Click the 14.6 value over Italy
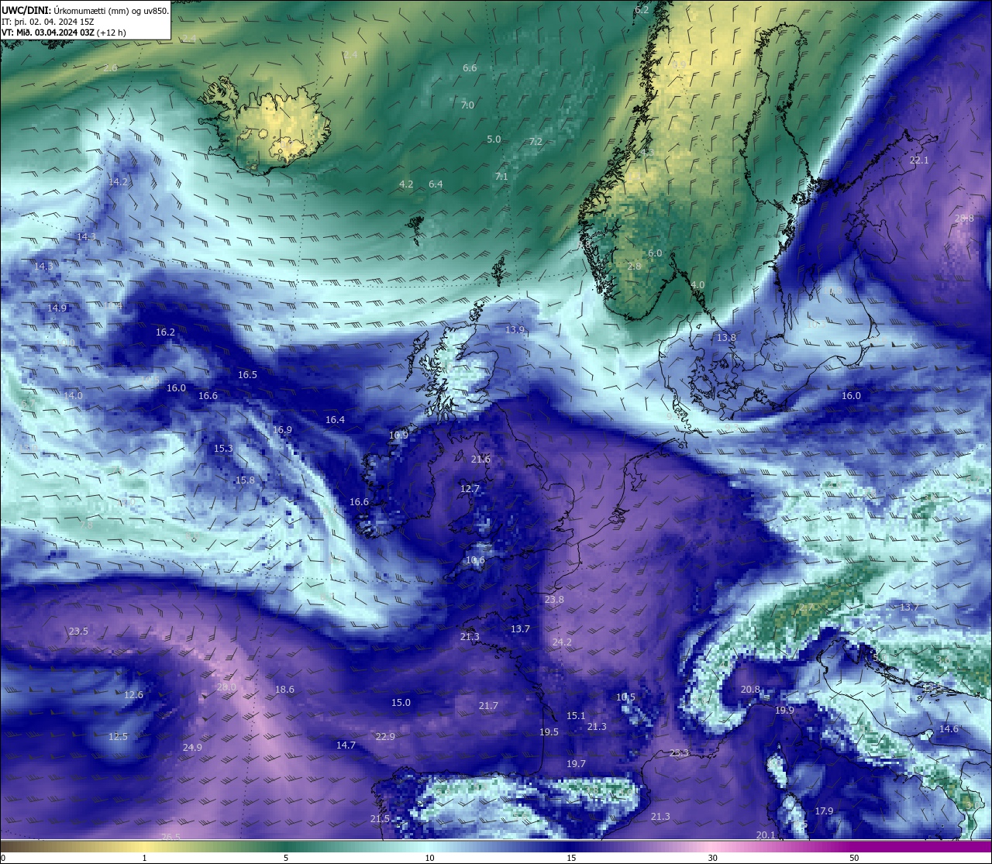Viewport: 992px width, 864px height. 949,729
